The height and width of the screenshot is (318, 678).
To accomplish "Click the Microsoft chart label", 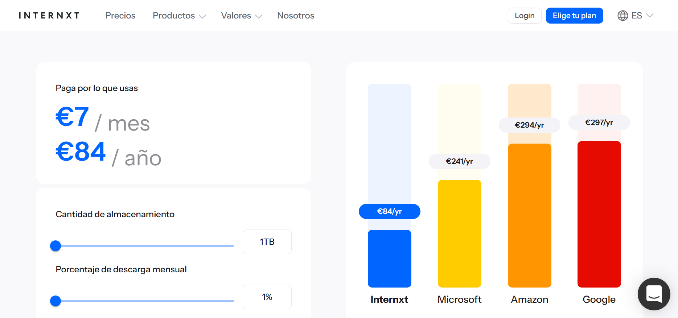I will [459, 300].
